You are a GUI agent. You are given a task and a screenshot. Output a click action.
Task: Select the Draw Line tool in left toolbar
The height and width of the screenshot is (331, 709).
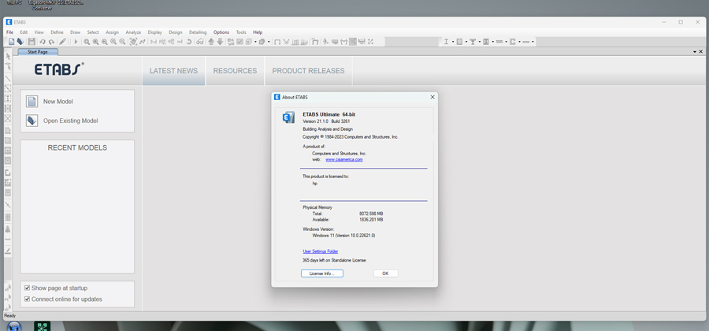pyautogui.click(x=8, y=78)
